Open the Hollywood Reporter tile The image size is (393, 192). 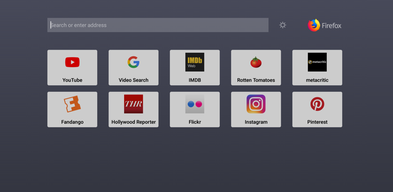134,109
